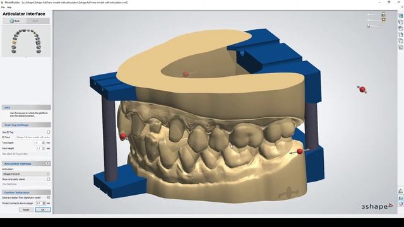The image size is (404, 227).
Task: Toggle Also place ID tag on disc checkbox
Action: [49, 154]
